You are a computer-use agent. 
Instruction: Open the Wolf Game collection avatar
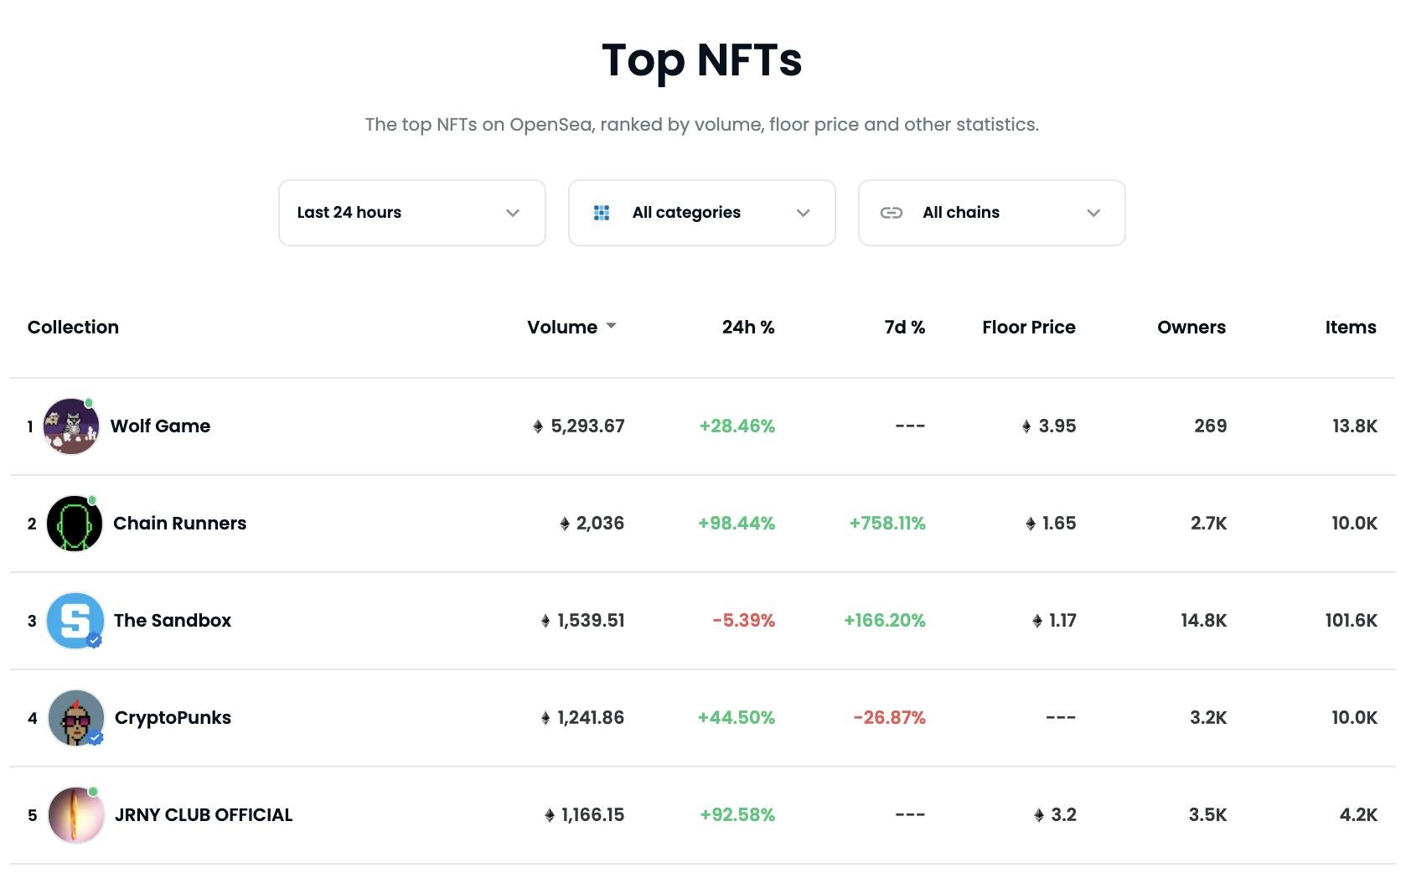point(71,426)
